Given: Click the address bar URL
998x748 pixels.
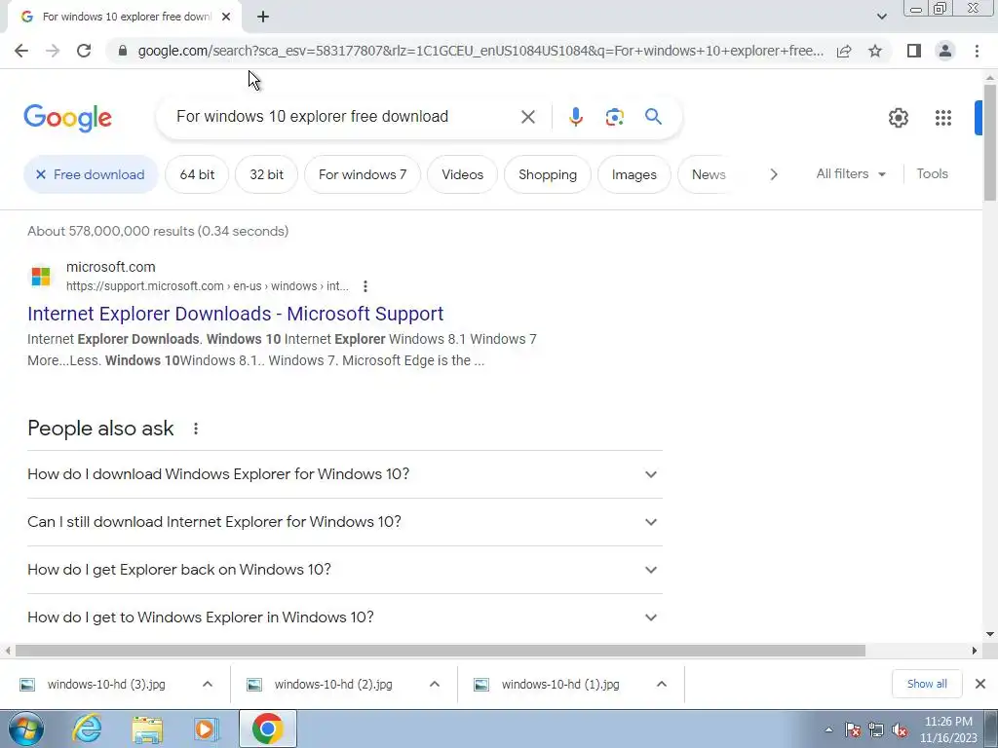Looking at the screenshot, I should click(x=480, y=51).
